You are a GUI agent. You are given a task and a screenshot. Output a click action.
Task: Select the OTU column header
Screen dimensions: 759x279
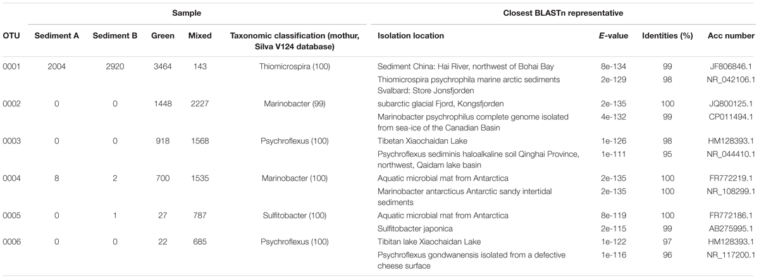[x=11, y=36]
